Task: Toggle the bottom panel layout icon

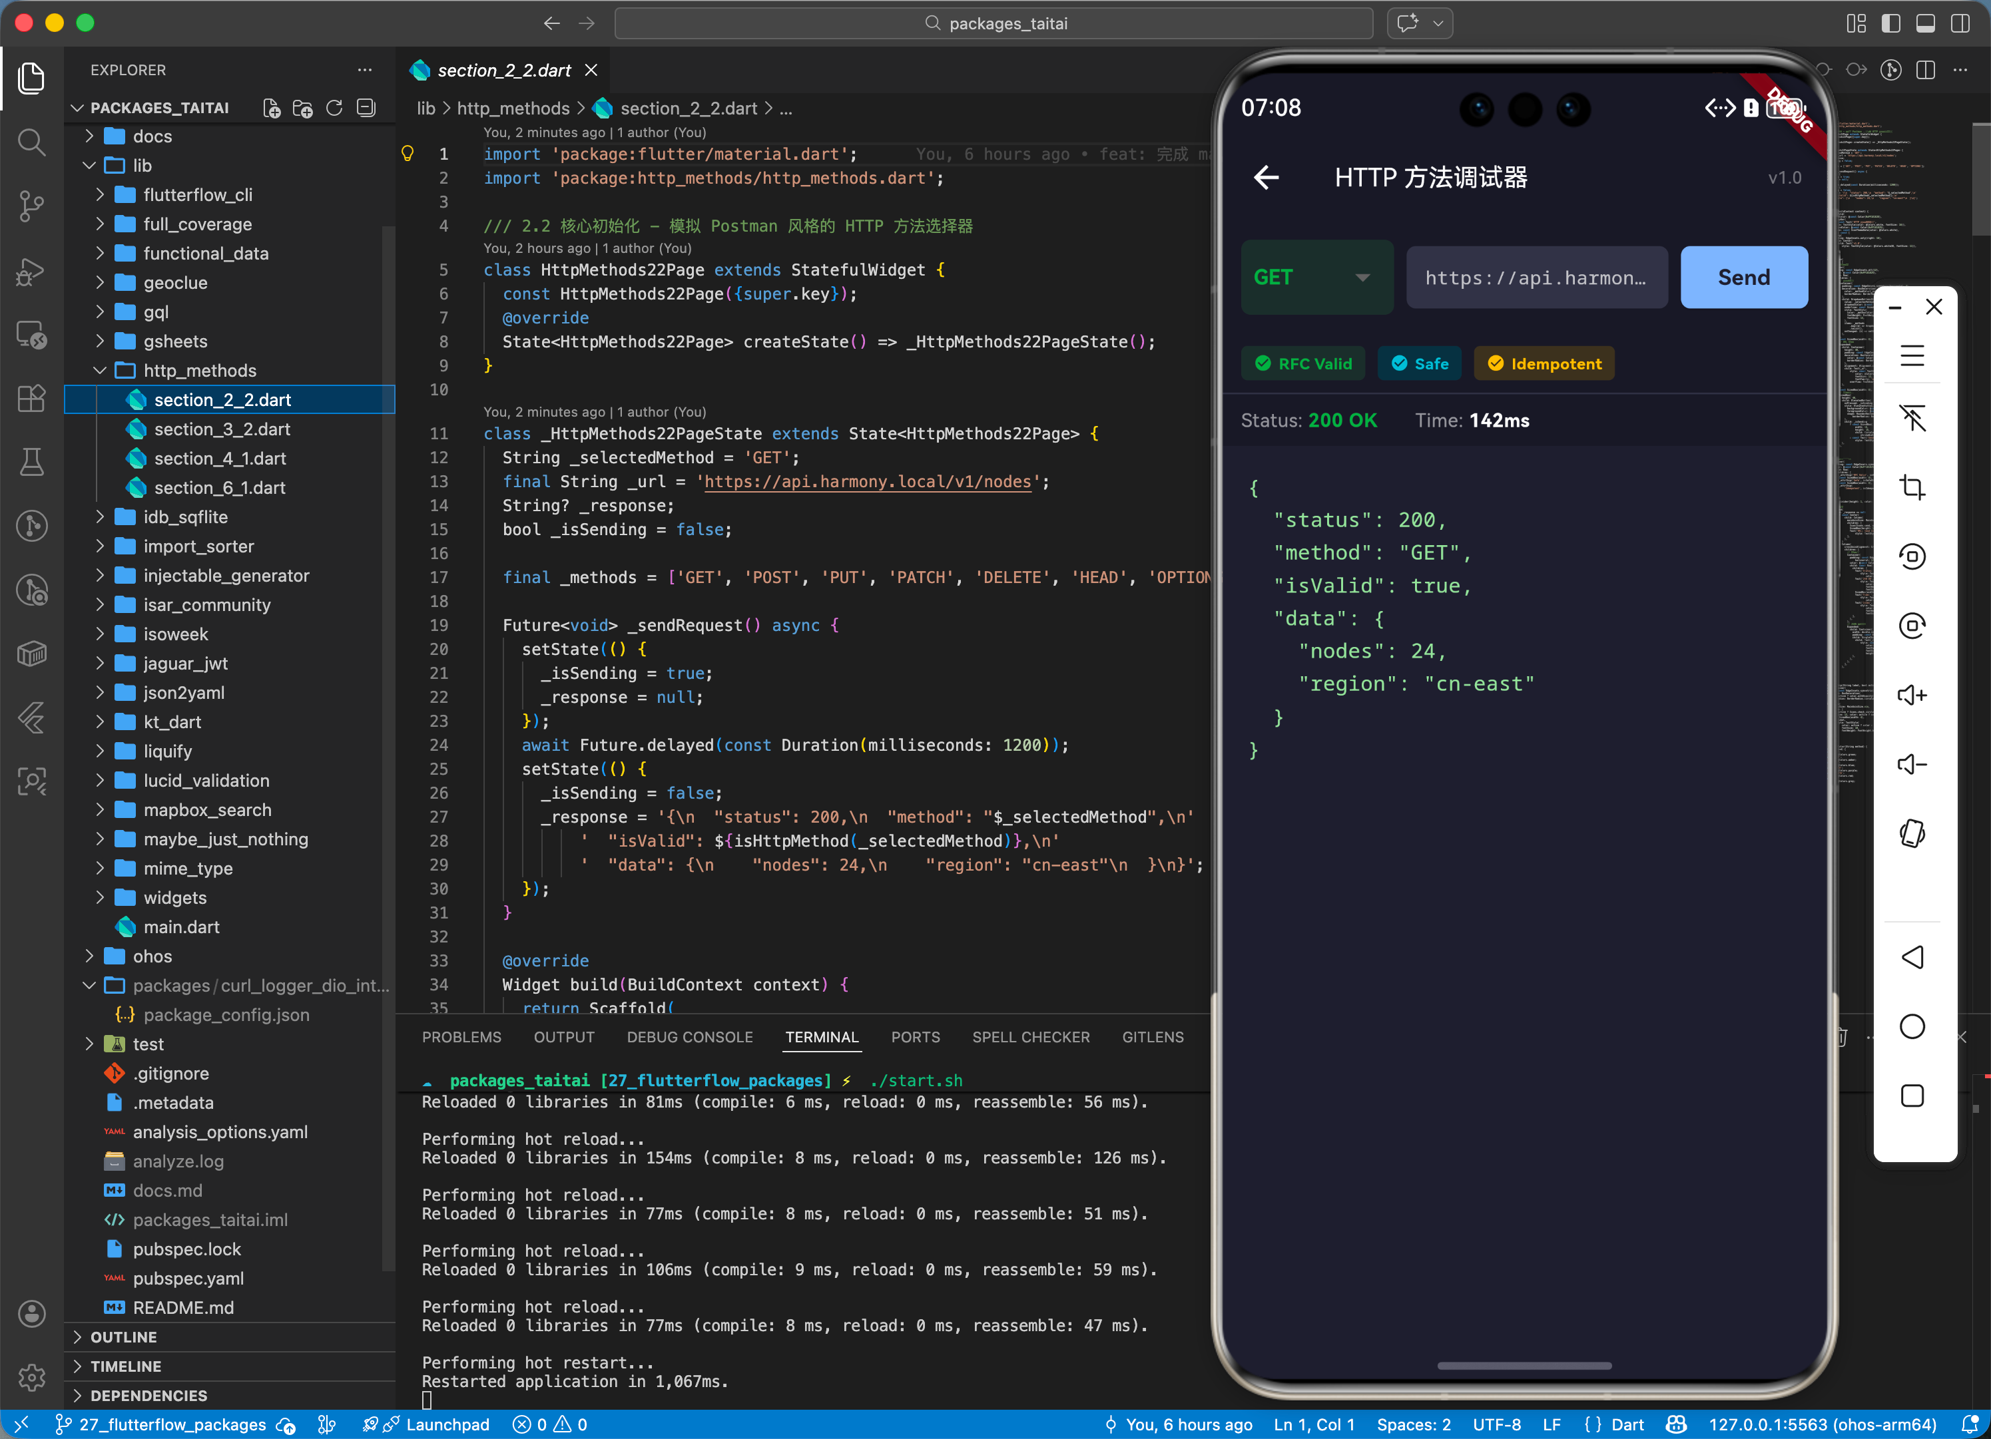Action: (x=1924, y=24)
